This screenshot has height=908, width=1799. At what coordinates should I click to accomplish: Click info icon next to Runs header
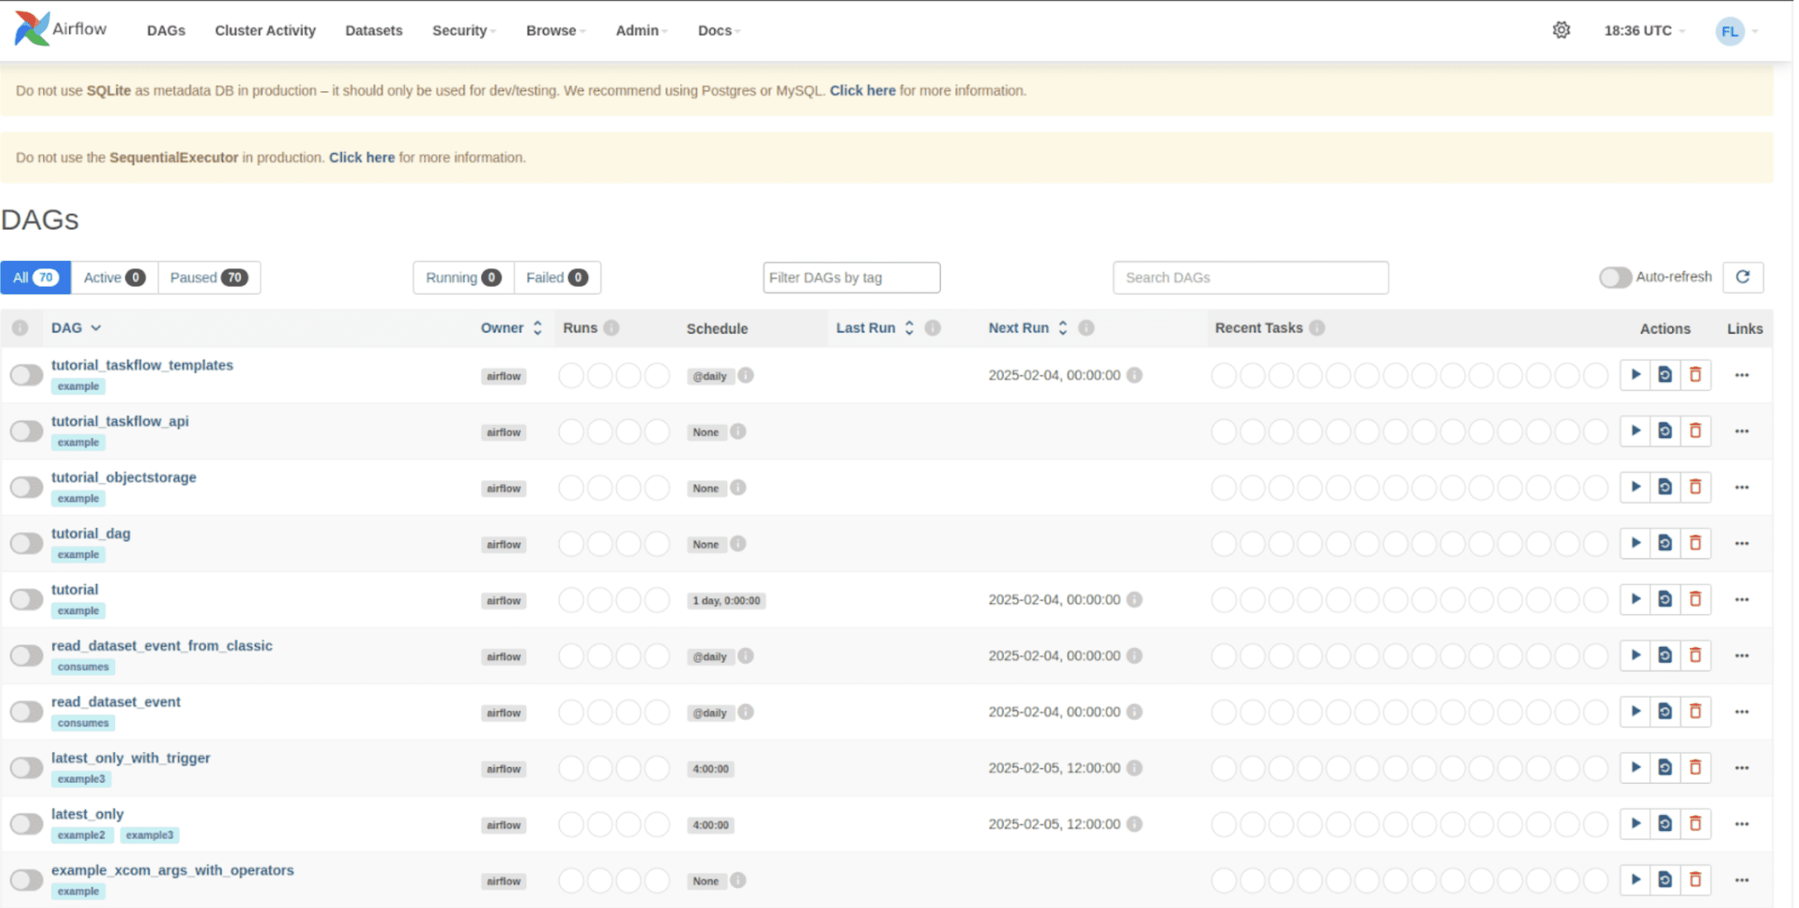[x=611, y=328]
